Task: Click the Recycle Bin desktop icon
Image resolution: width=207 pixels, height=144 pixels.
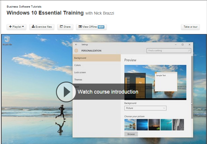Action: (7, 41)
